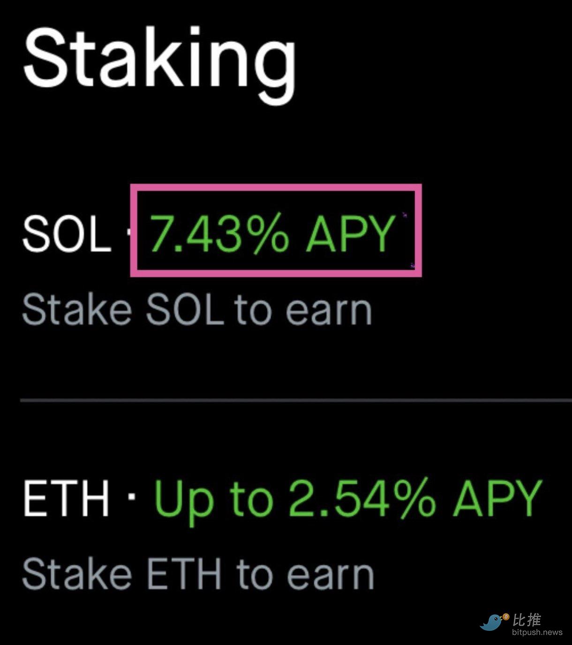Screen dimensions: 572x645
Task: Click the bitpush.news watermark text
Action: (537, 632)
